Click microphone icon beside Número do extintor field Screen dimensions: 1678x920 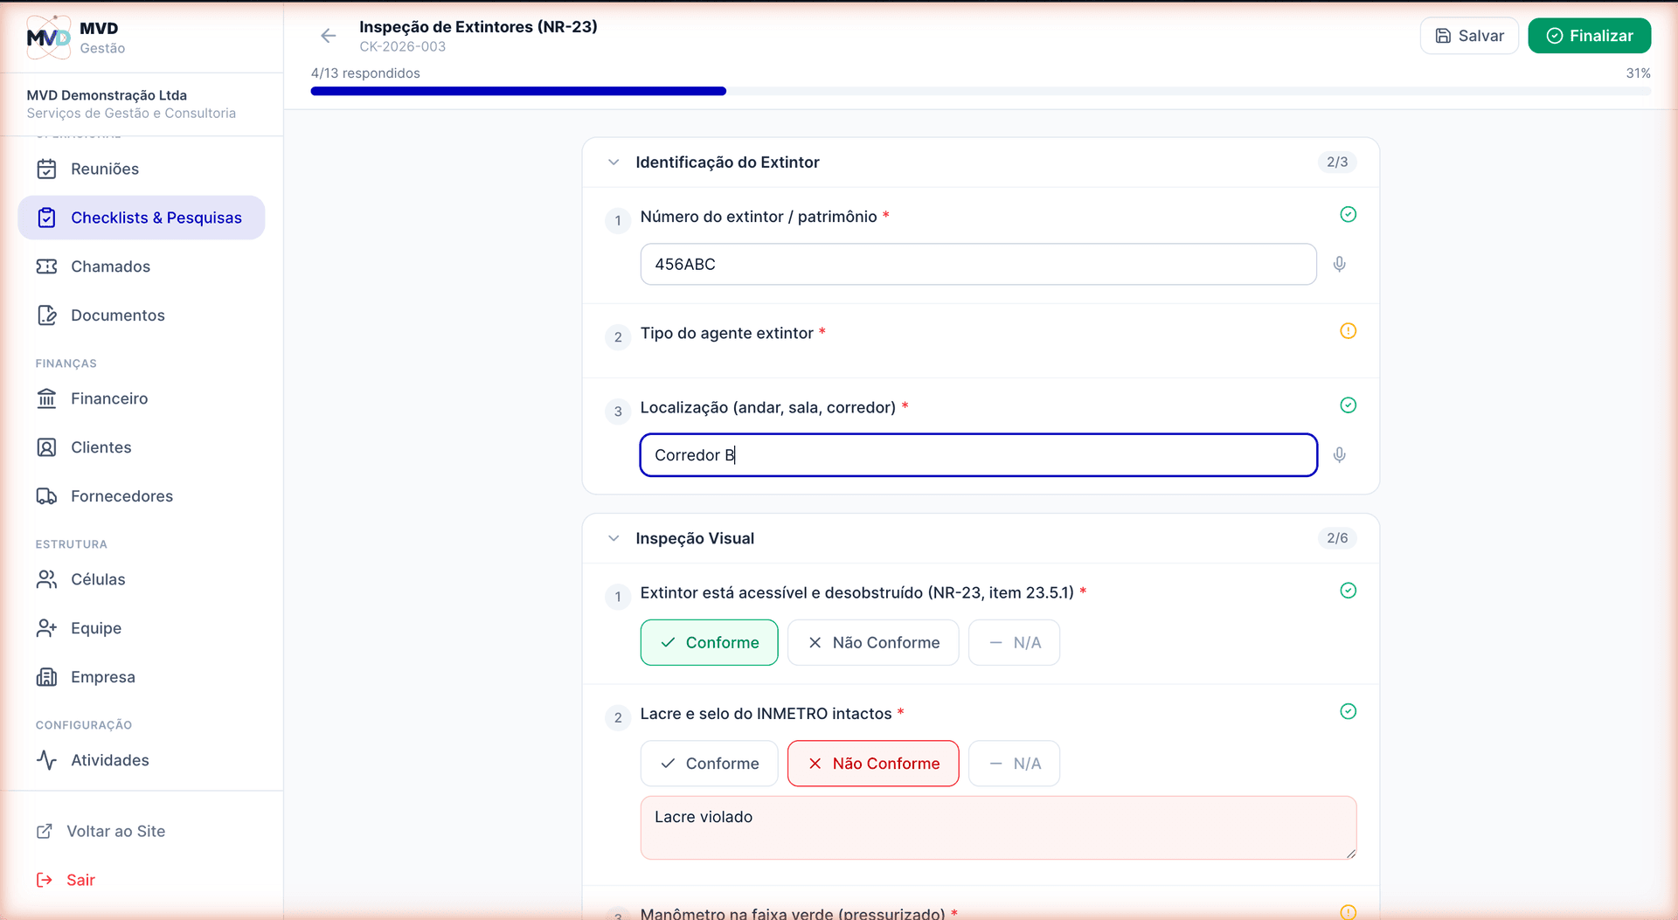1339,264
